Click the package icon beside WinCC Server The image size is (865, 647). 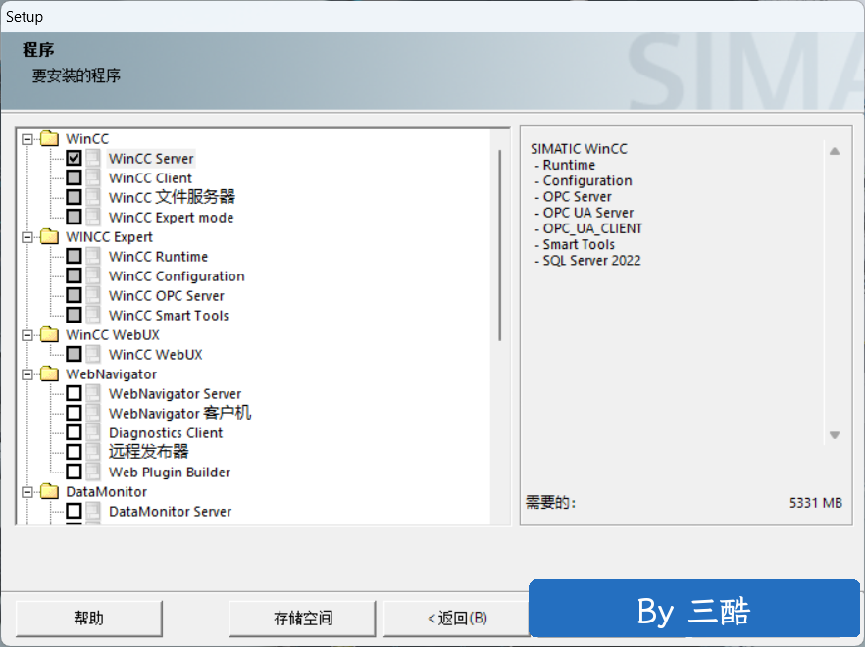[93, 158]
